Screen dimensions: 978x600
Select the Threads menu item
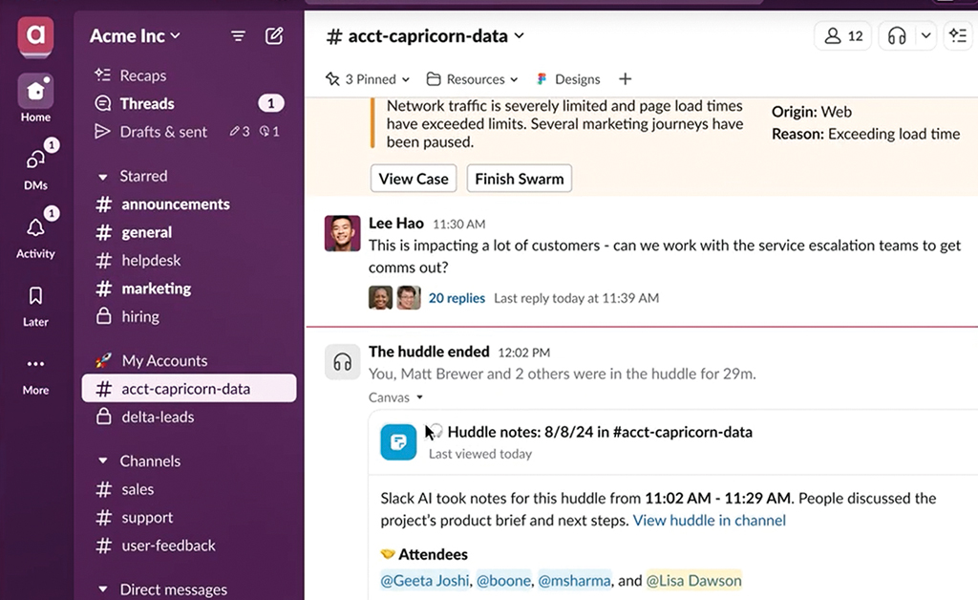coord(146,103)
